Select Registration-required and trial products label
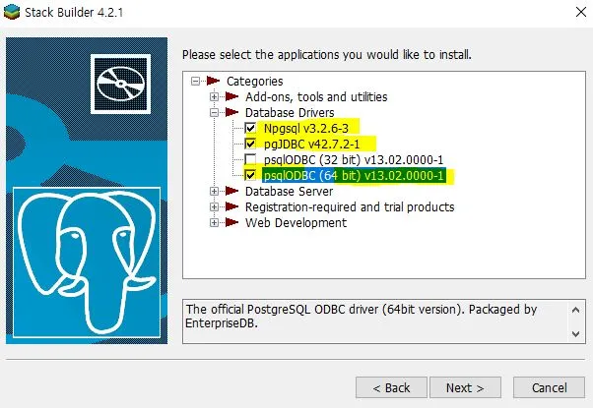 tap(350, 207)
